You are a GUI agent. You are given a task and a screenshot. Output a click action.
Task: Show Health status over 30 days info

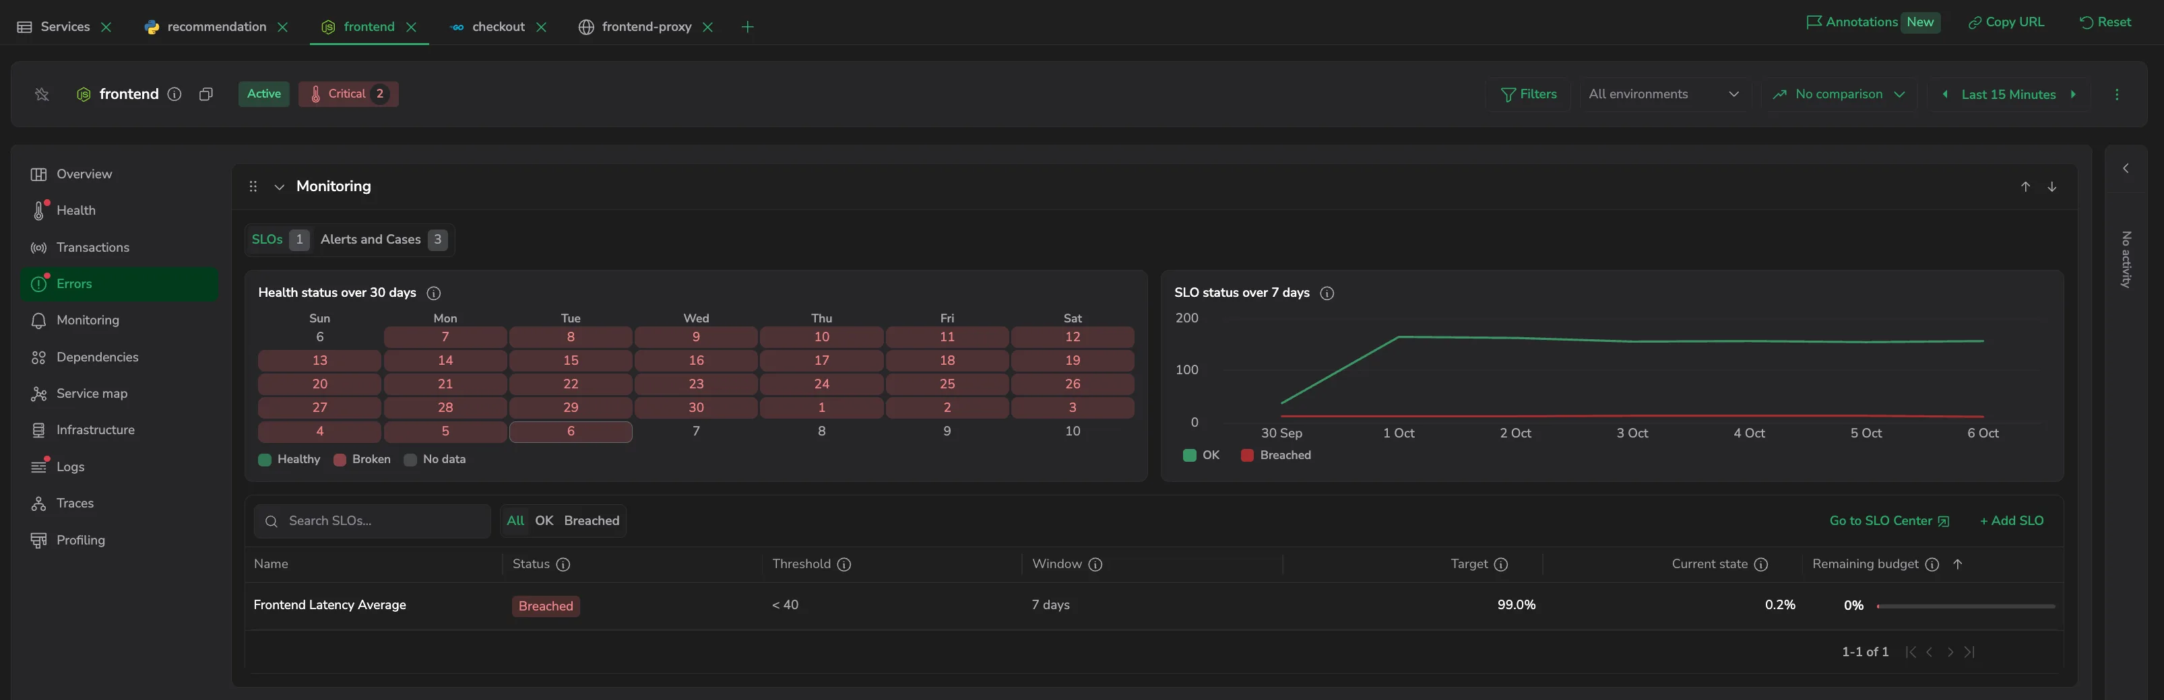[x=435, y=293]
